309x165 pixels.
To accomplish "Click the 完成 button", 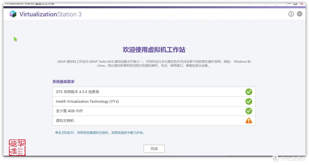I will click(x=154, y=149).
